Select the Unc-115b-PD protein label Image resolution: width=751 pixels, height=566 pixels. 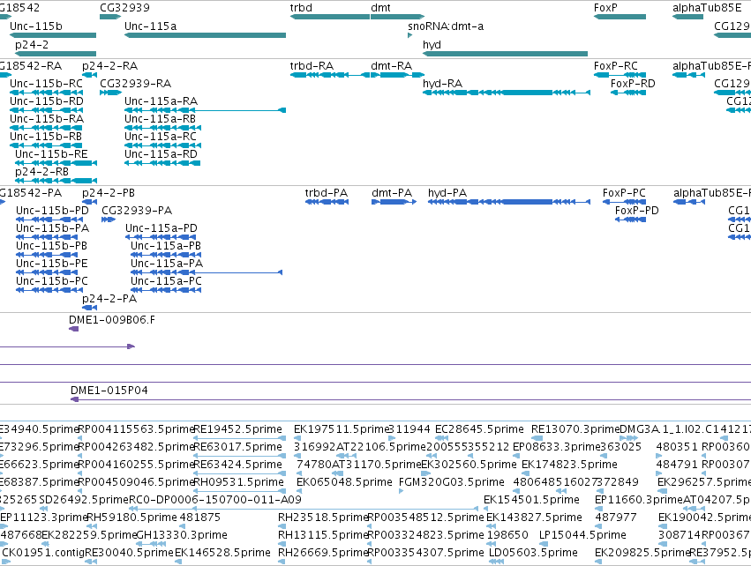[52, 211]
